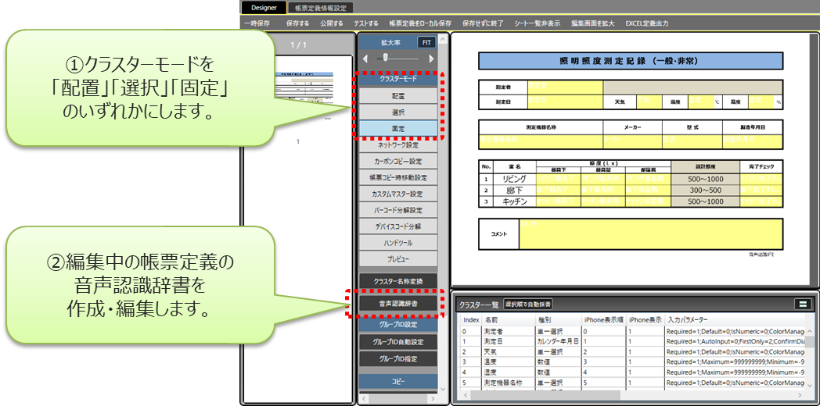This screenshot has height=406, width=820.
Task: Select 選択 cluster mode
Action: click(398, 112)
